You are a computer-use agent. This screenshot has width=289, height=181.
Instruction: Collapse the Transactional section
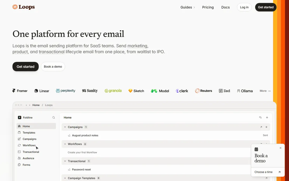[65, 161]
